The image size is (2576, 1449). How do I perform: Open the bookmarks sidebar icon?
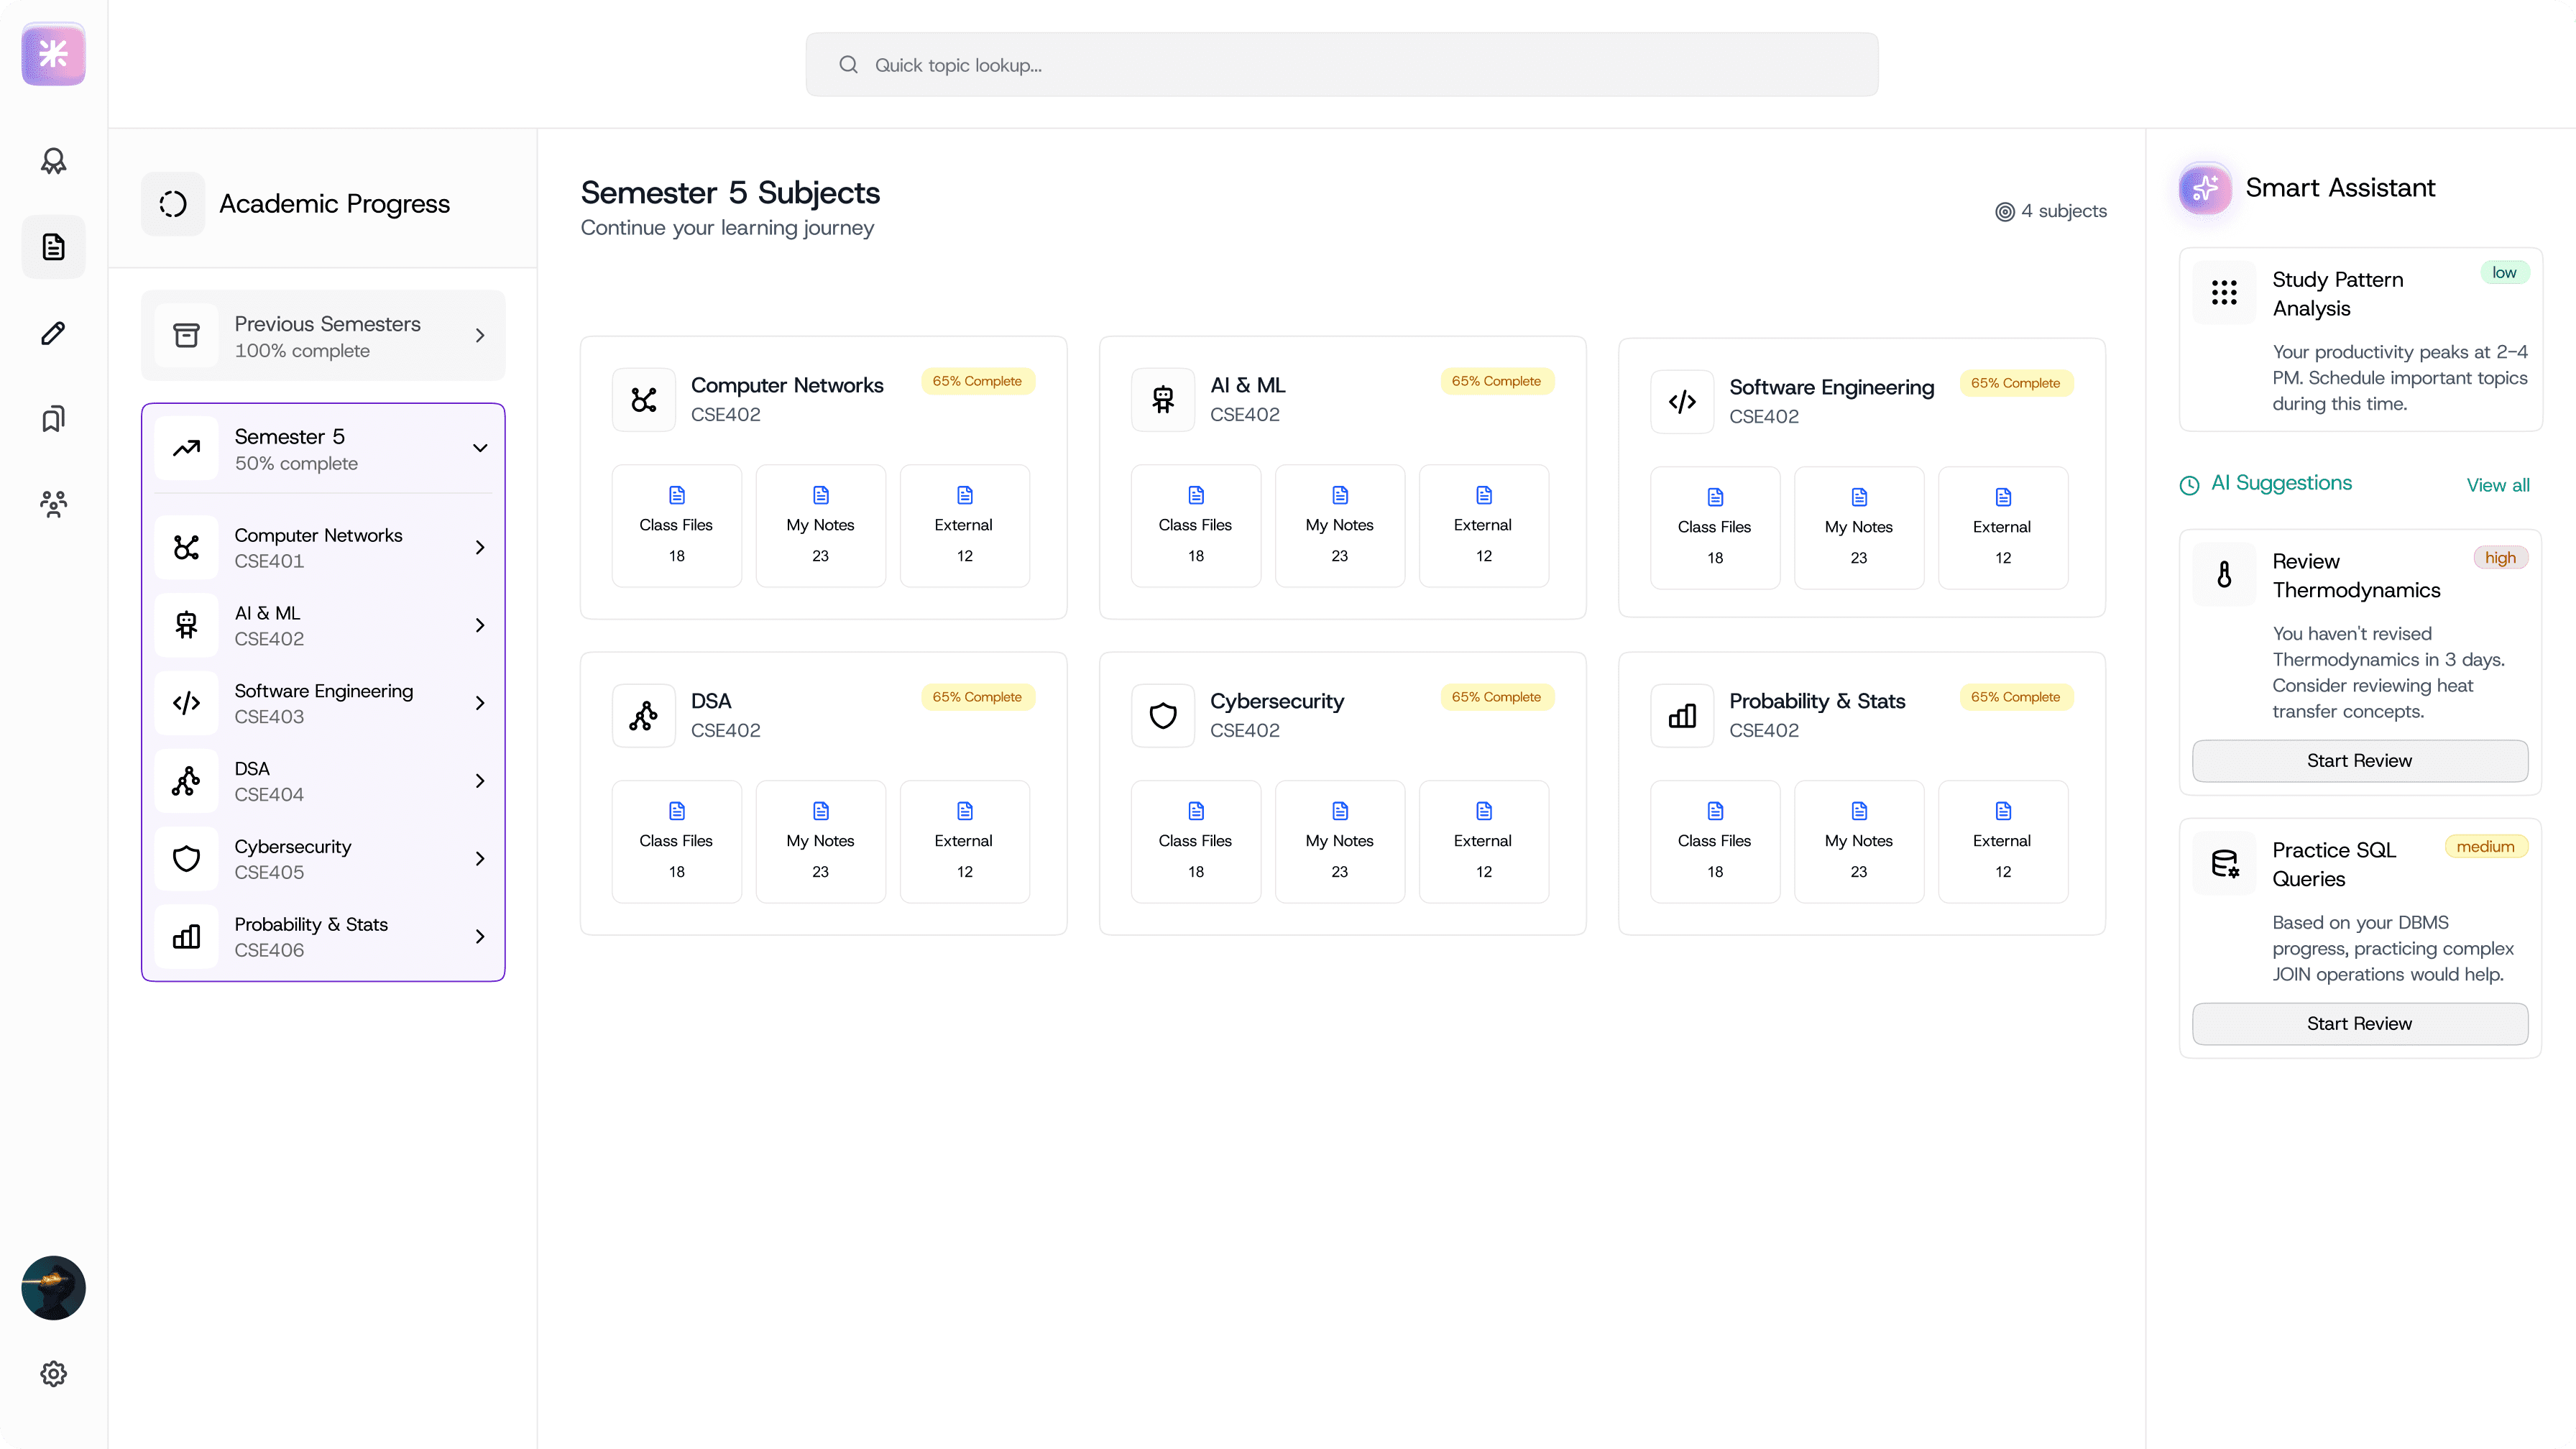[53, 418]
